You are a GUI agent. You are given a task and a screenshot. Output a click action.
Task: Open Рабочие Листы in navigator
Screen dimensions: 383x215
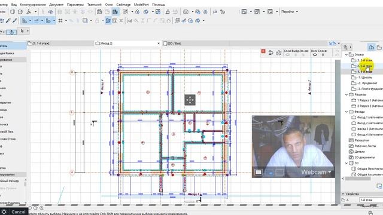click(362, 146)
